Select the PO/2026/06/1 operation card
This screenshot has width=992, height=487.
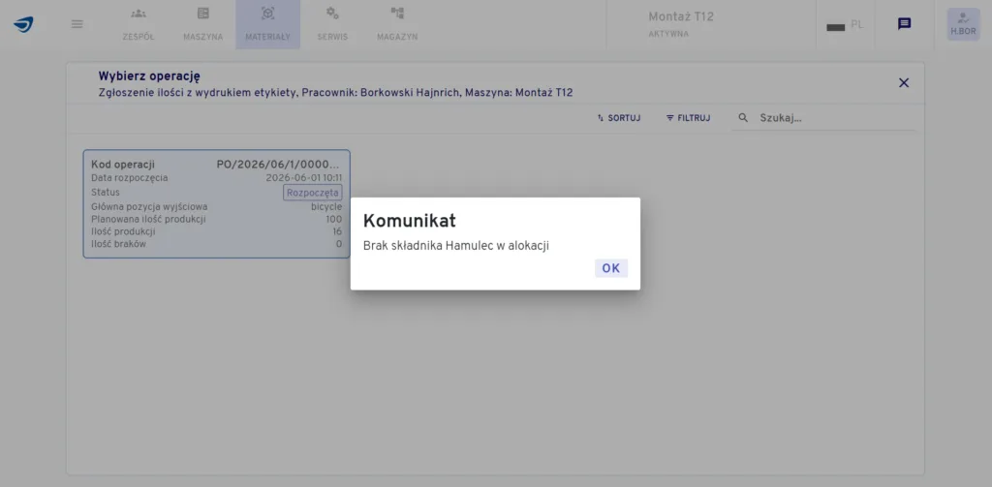[216, 203]
